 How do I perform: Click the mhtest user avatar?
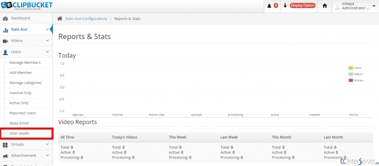(x=337, y=6)
